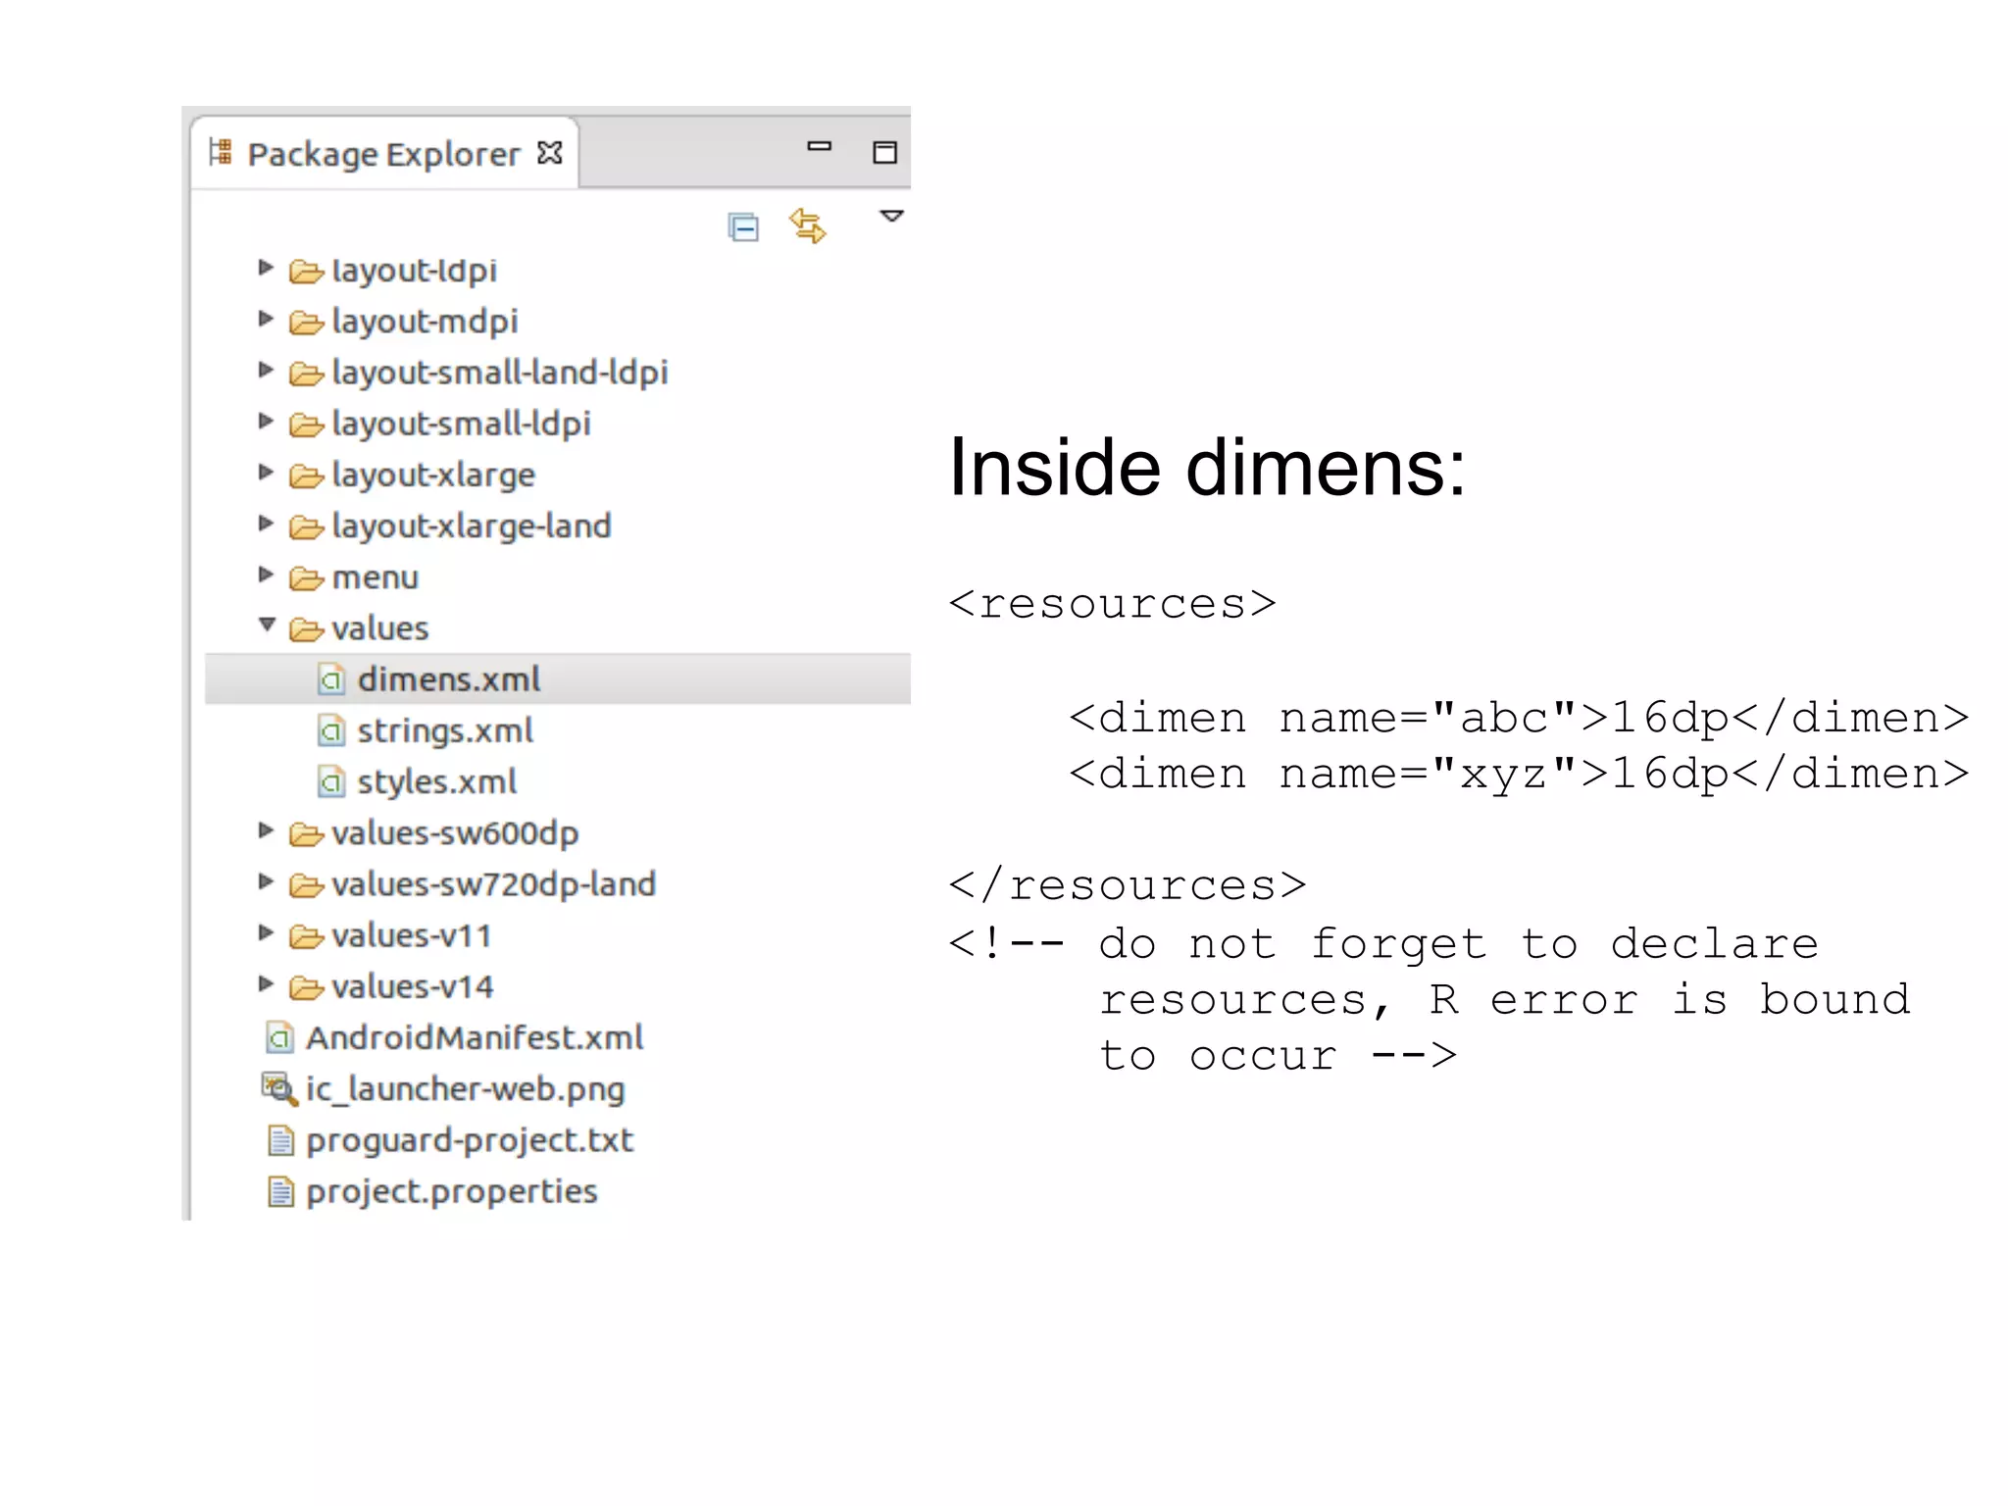
Task: Click the strings.xml file icon
Action: tap(331, 730)
